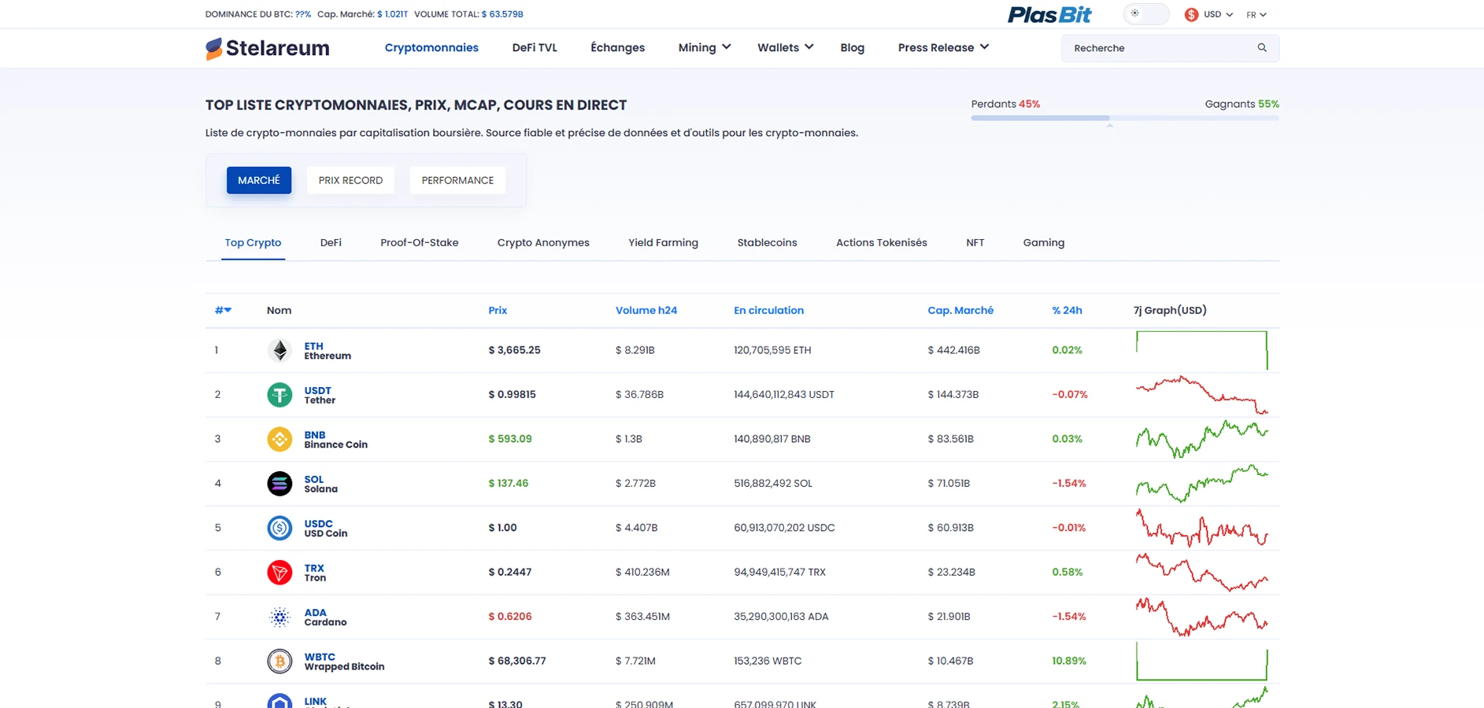
Task: Click the USD dollar currency icon
Action: click(x=1191, y=14)
